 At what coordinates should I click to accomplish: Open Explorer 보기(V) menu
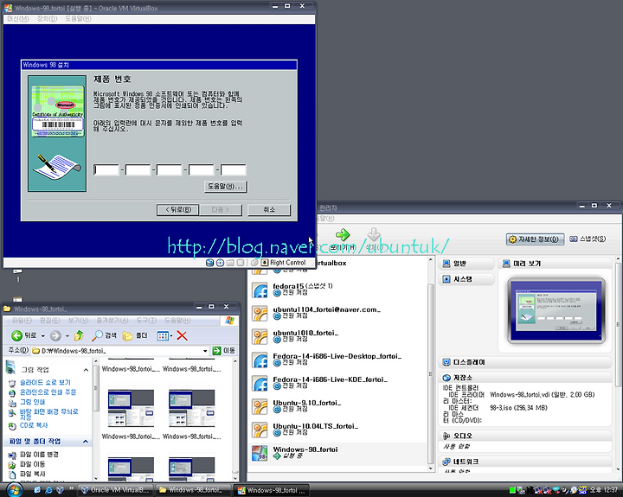point(78,320)
